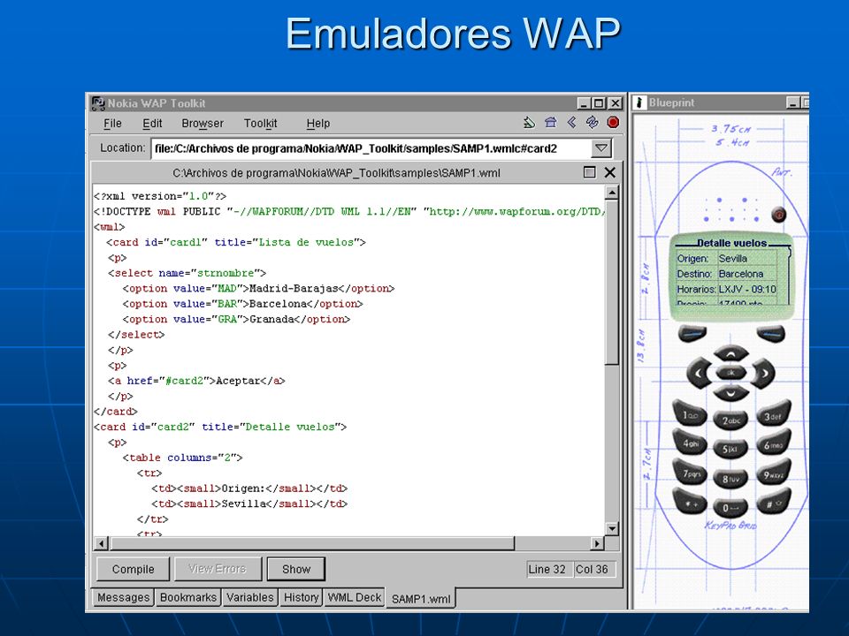The height and width of the screenshot is (636, 849).
Task: Minimize the Blueprint window
Action: 792,102
